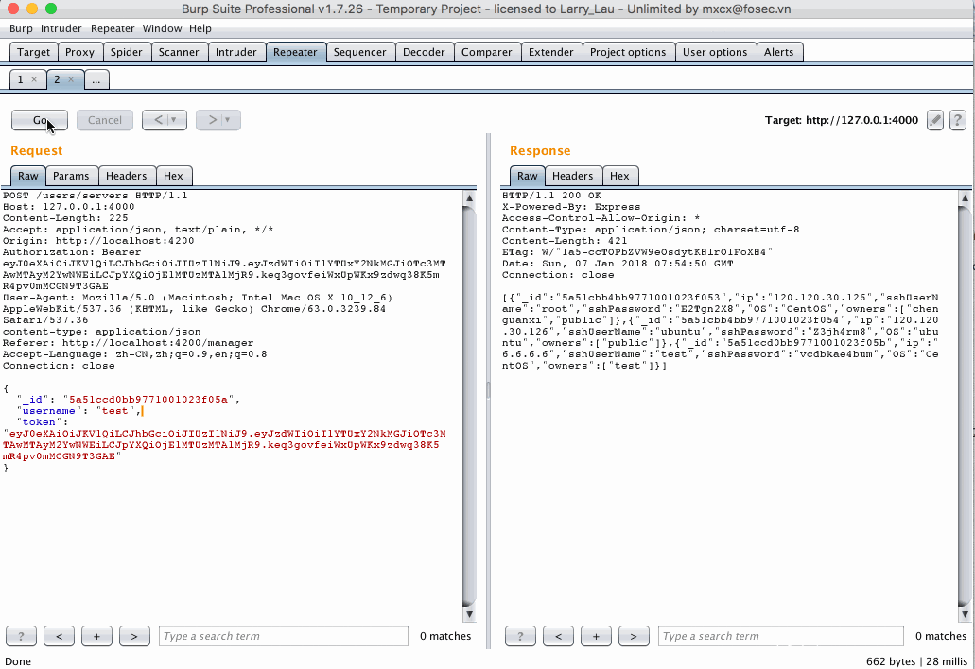Switch to the Sequencer tab
Image resolution: width=975 pixels, height=669 pixels.
[359, 52]
